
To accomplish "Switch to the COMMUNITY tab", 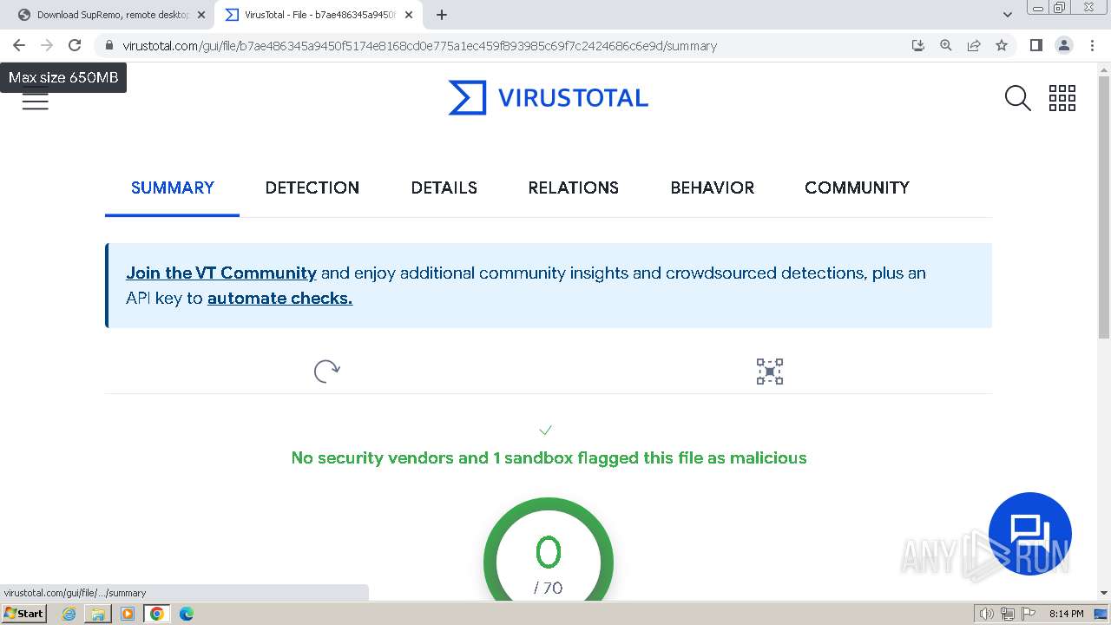I will (857, 187).
